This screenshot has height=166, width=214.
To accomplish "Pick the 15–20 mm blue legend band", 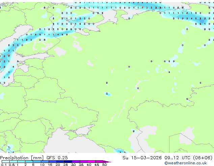I will pyautogui.click(x=52, y=162).
